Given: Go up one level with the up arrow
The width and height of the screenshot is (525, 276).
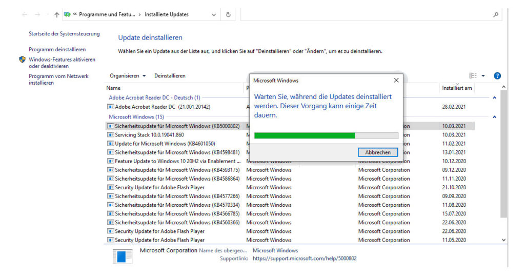Looking at the screenshot, I should point(56,15).
